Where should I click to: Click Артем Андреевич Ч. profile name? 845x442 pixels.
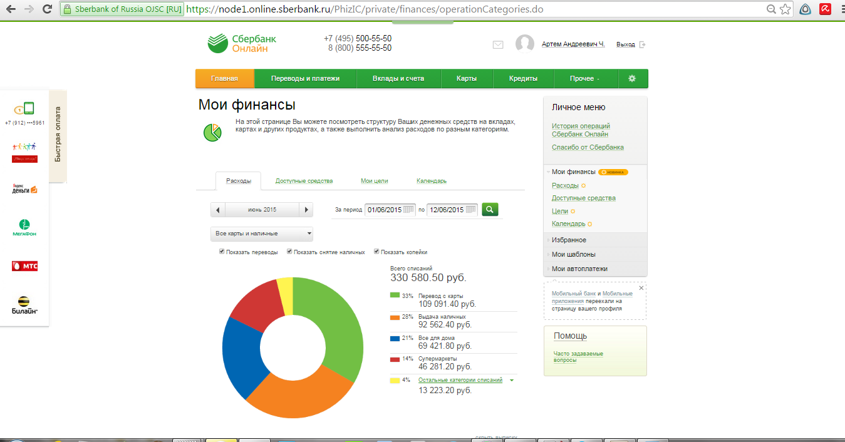point(573,44)
